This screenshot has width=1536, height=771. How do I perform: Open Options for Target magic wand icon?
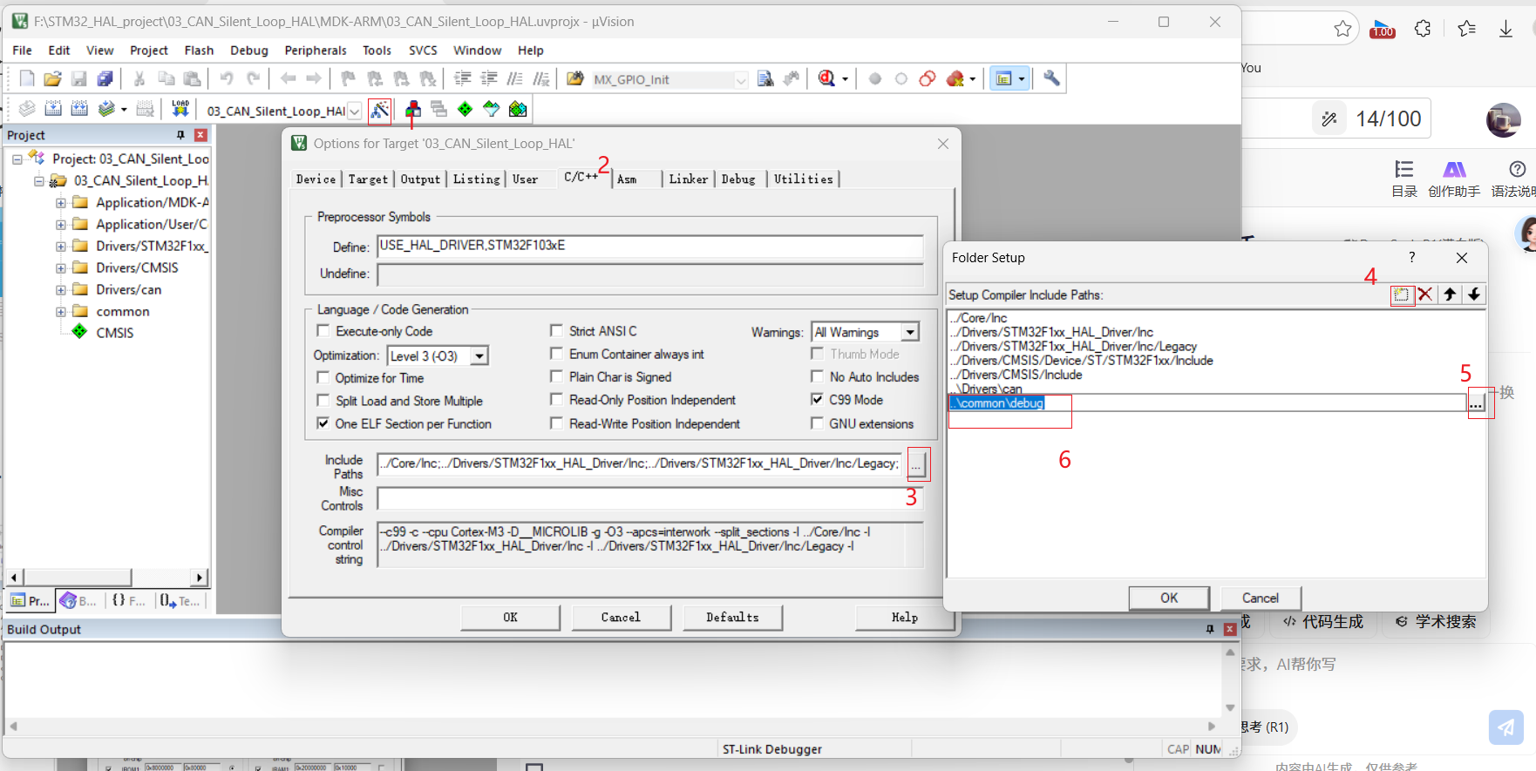[x=380, y=110]
